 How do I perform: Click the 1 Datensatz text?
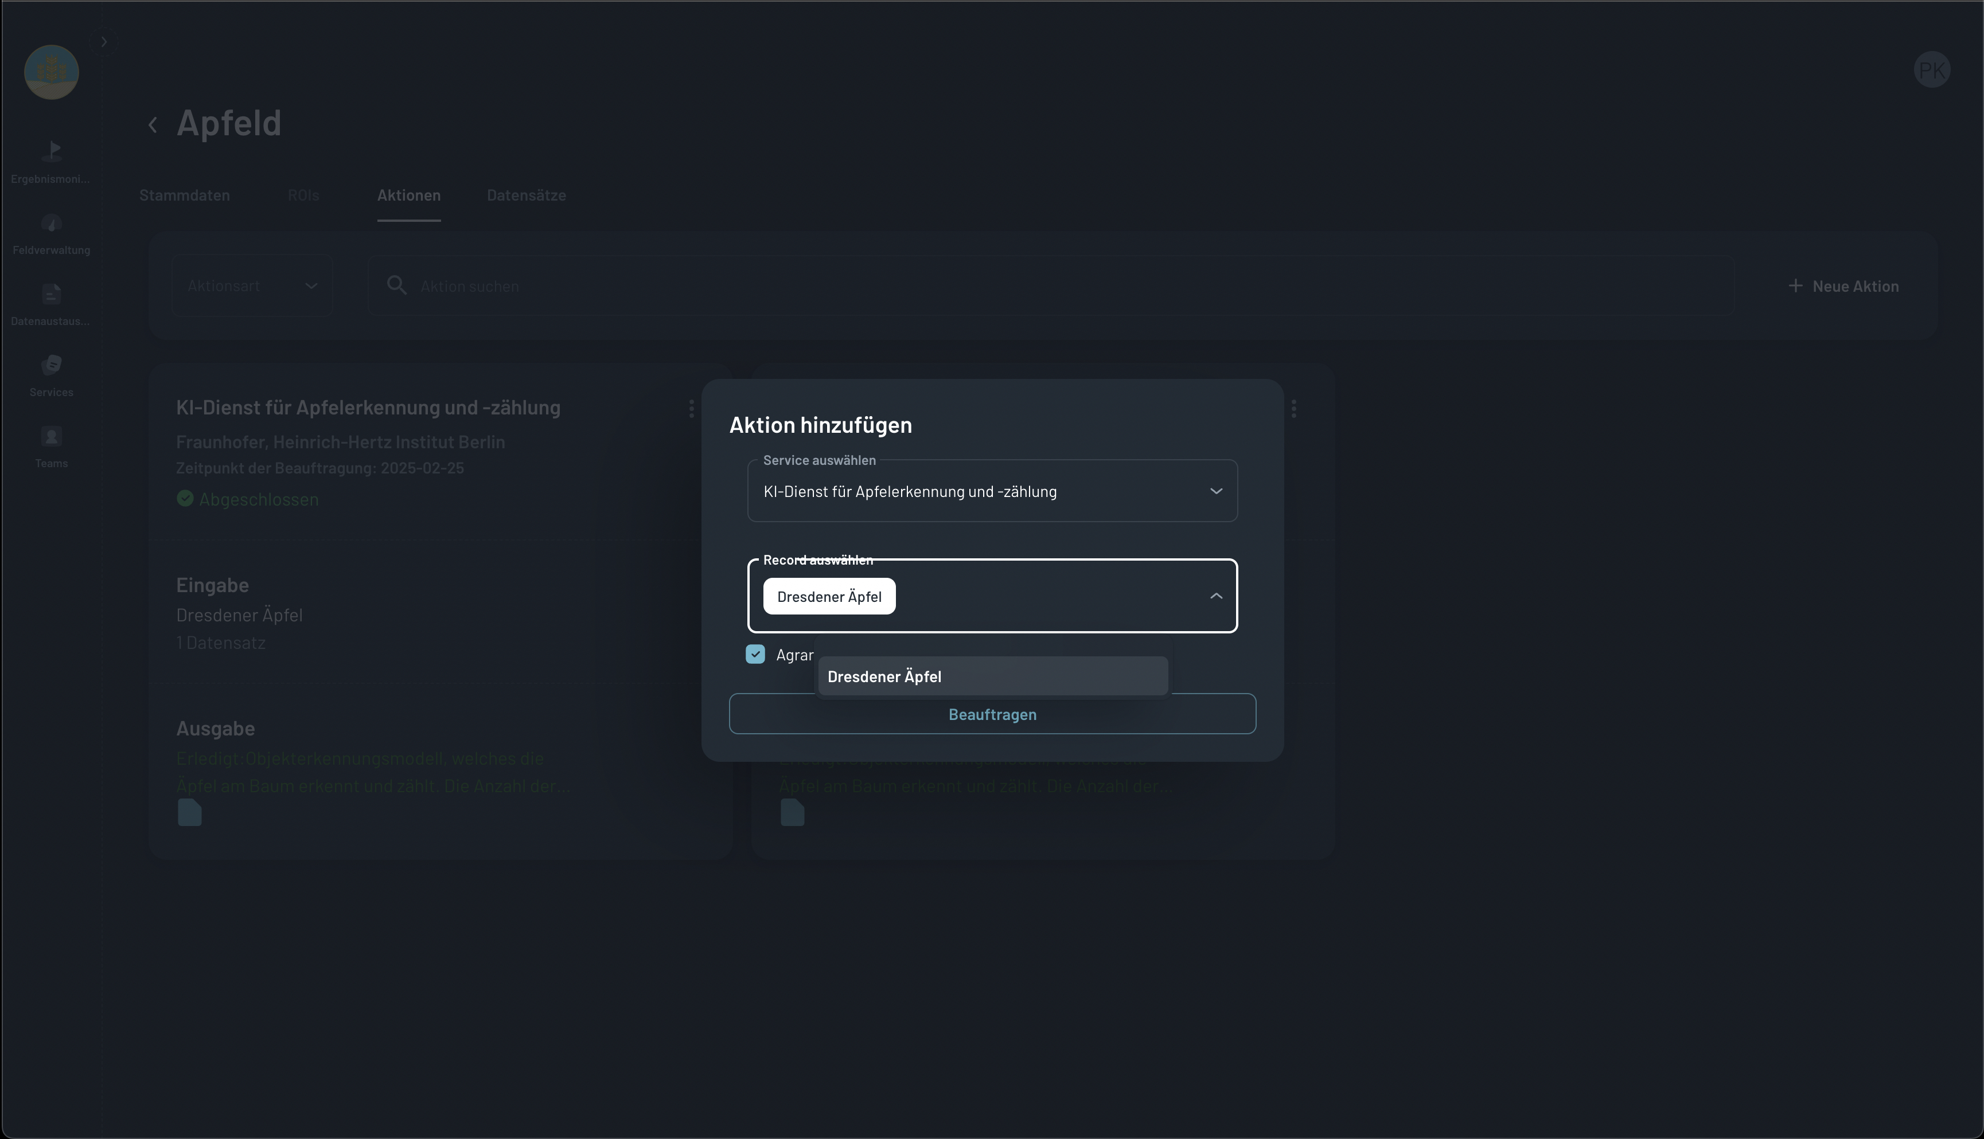click(x=221, y=642)
